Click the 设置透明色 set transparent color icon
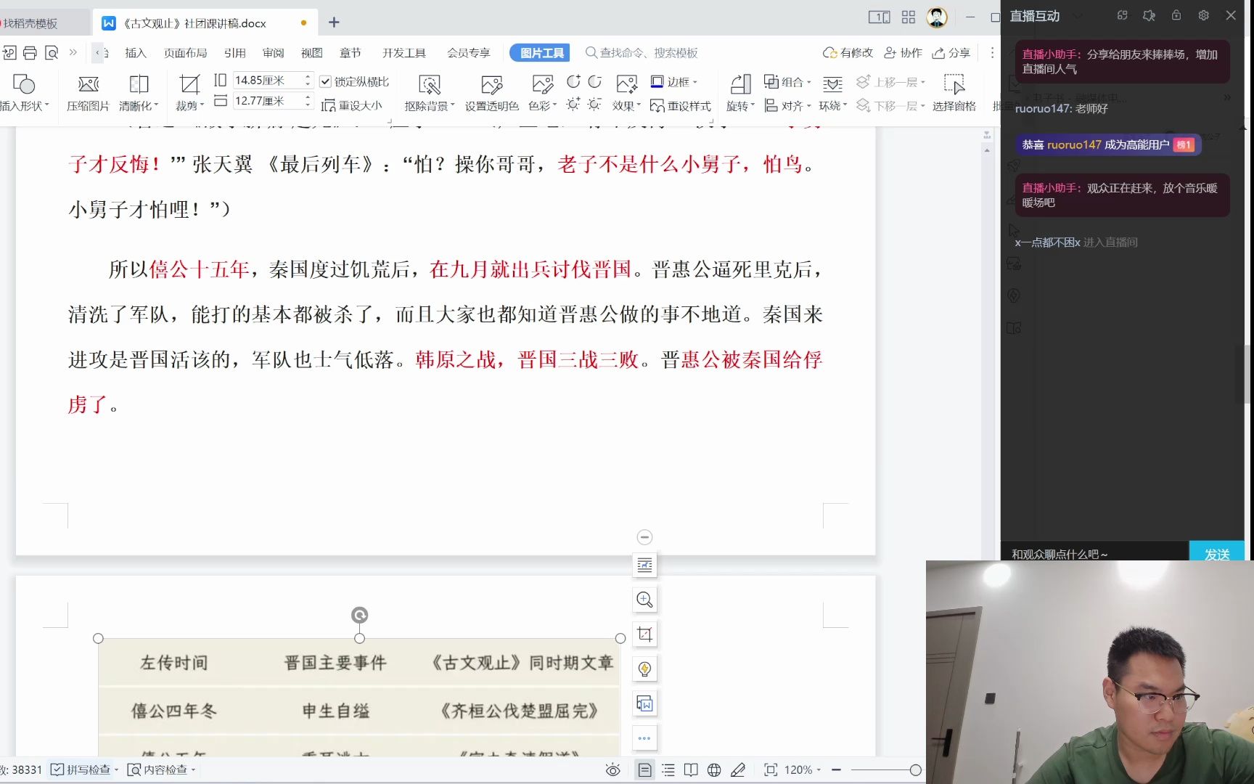 tap(491, 84)
